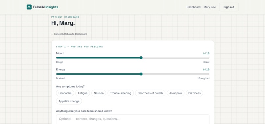Screen dimensions: 265x124
Task: Open the Mary Levi profile link
Action: (x=210, y=7)
